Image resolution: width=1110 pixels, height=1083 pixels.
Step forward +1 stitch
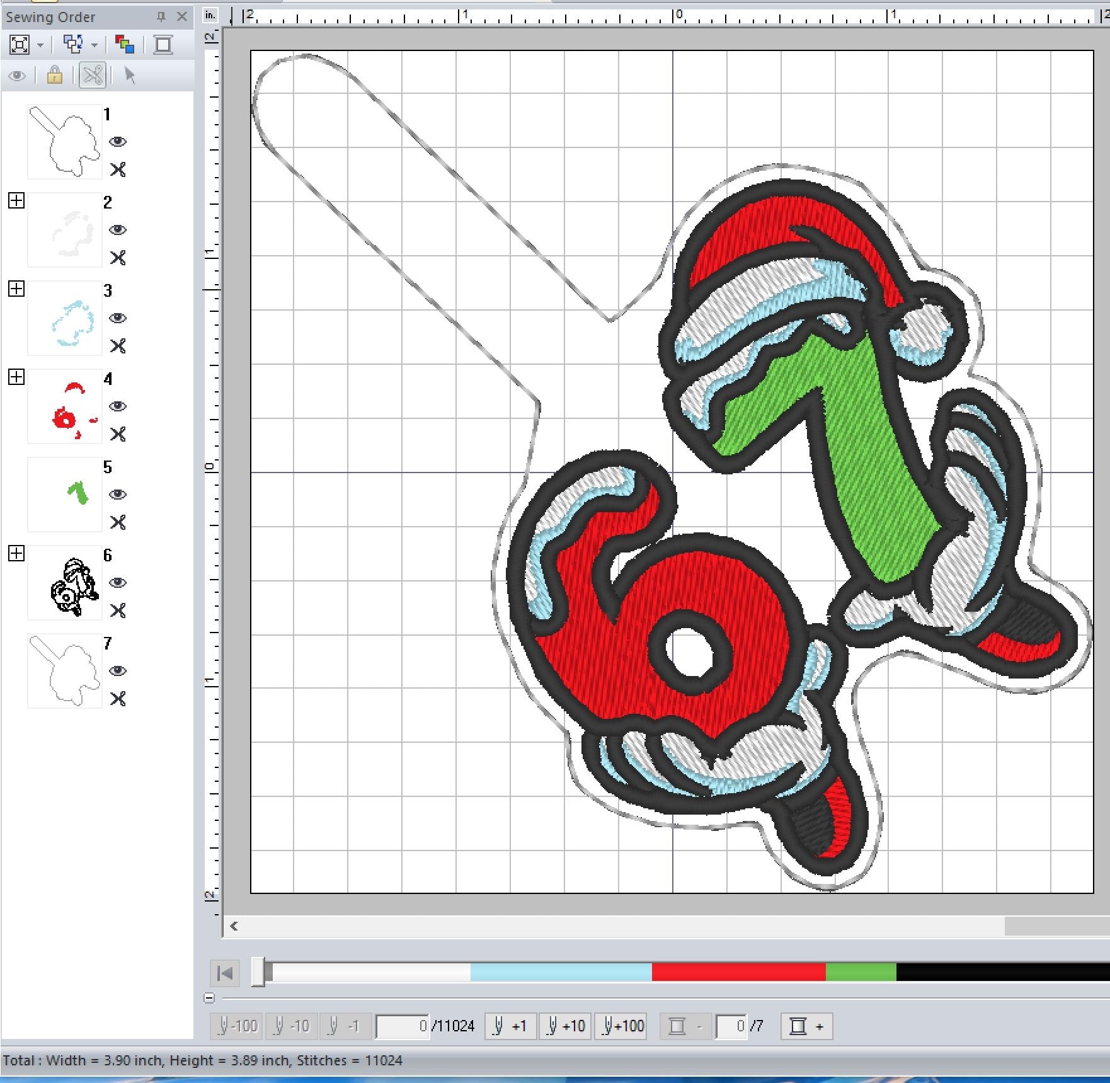pyautogui.click(x=510, y=1026)
